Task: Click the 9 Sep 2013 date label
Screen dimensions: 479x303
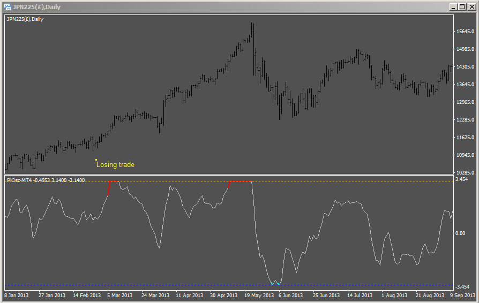Action: (462, 296)
